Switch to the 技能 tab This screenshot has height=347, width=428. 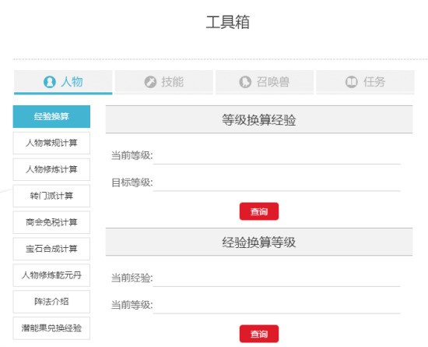pyautogui.click(x=163, y=83)
